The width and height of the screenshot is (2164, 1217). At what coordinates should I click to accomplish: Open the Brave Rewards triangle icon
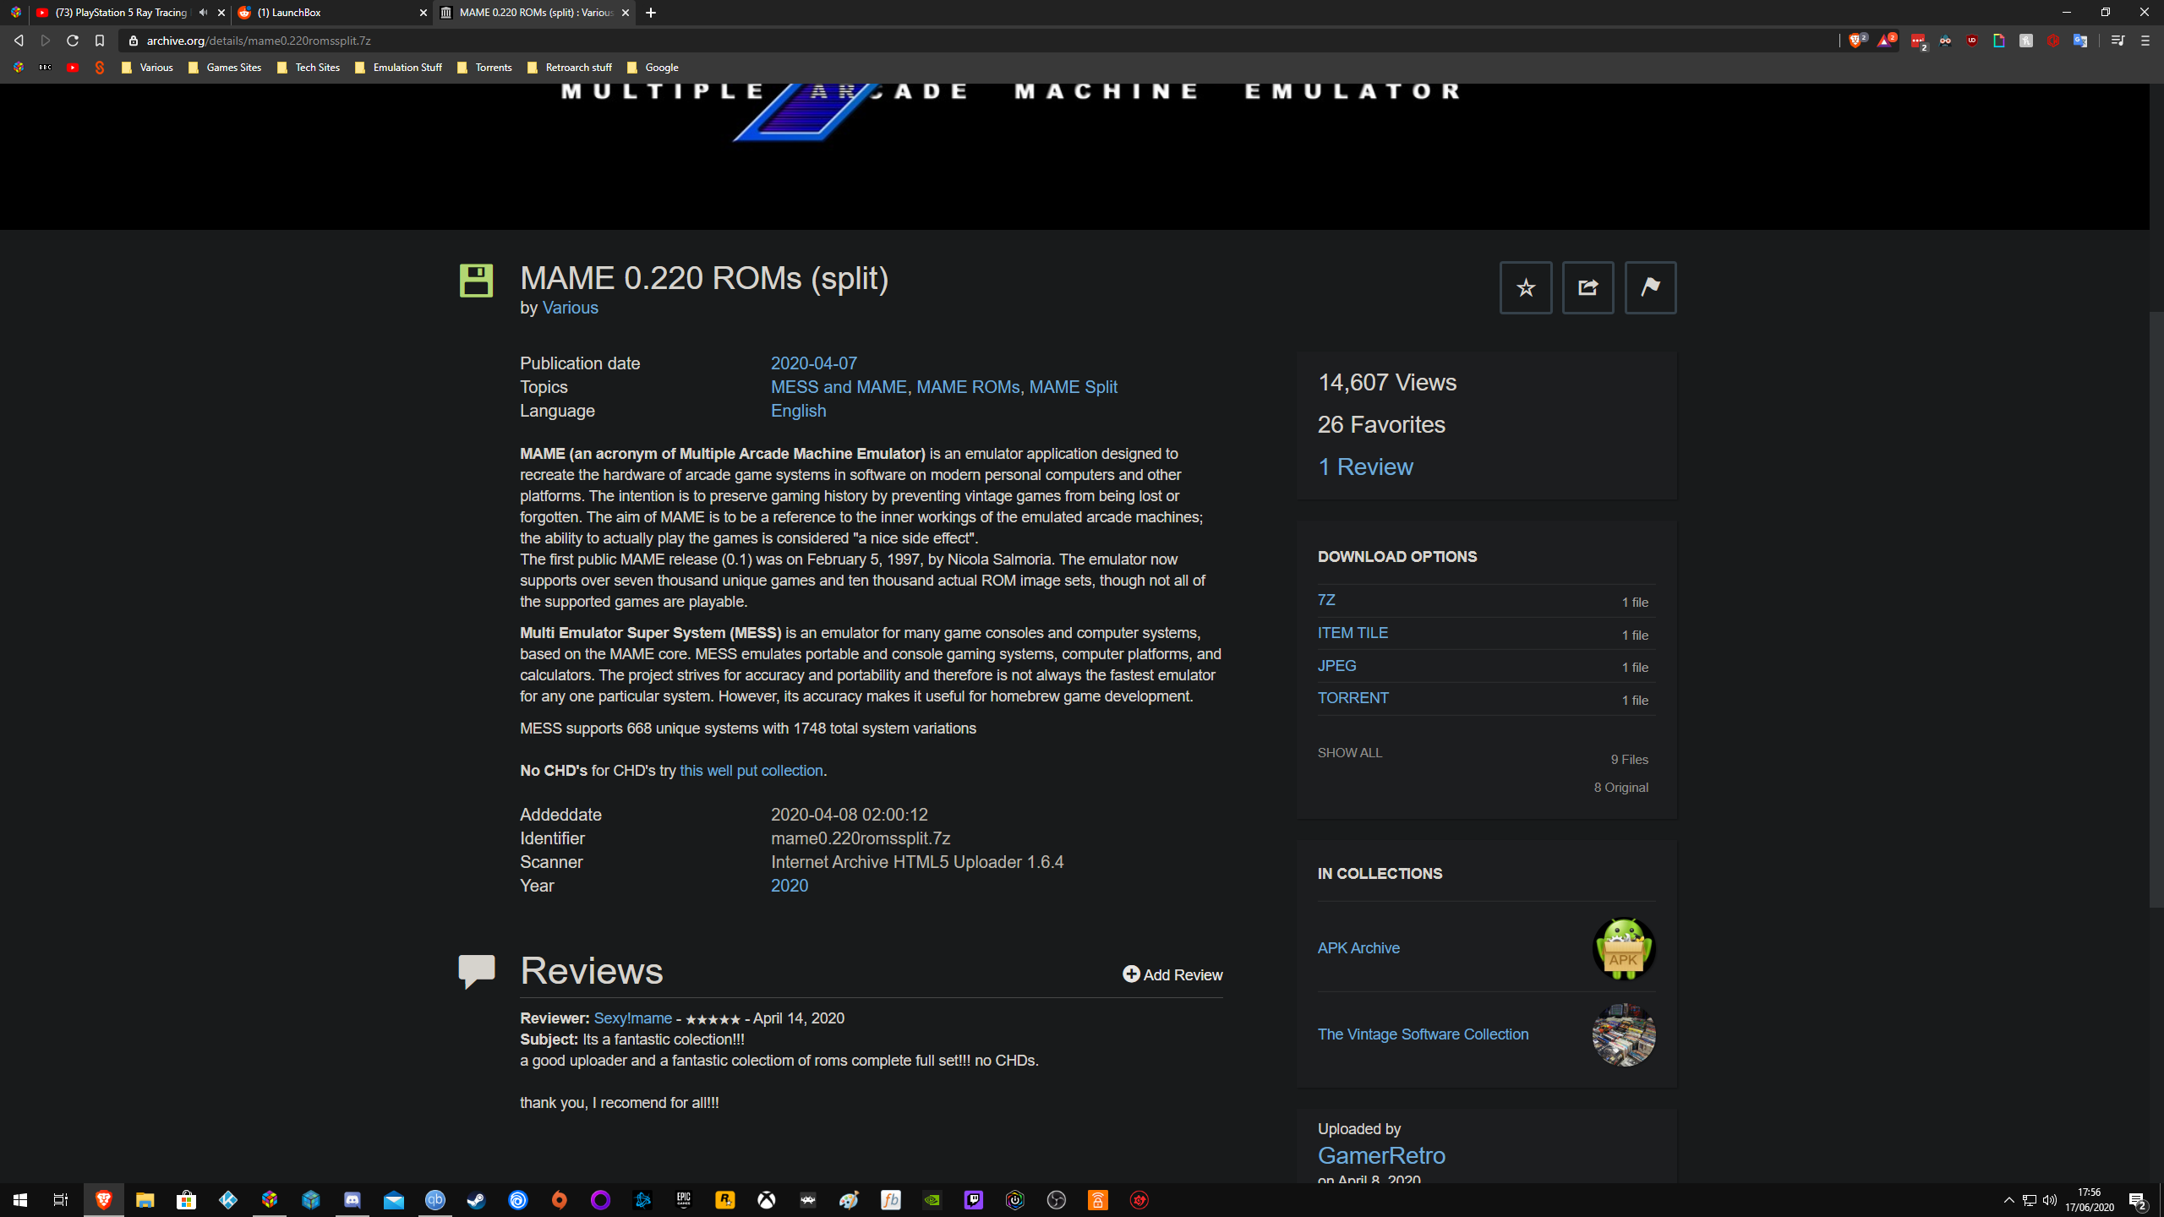1886,41
